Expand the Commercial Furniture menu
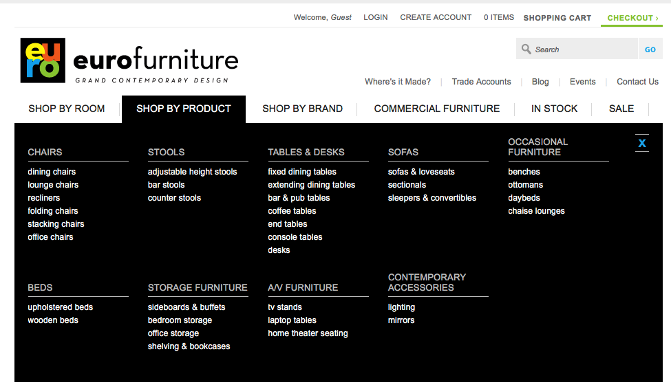The width and height of the screenshot is (671, 389). 436,109
